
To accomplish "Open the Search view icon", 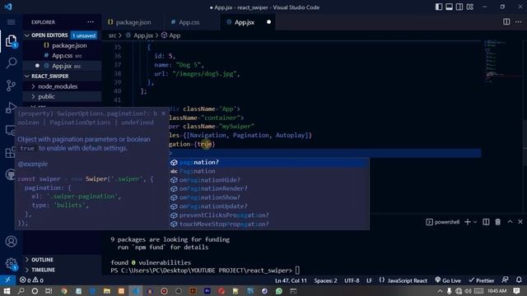I will pos(11,63).
